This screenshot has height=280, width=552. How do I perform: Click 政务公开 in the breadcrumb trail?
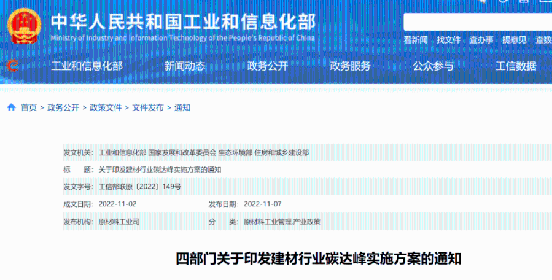pos(63,107)
